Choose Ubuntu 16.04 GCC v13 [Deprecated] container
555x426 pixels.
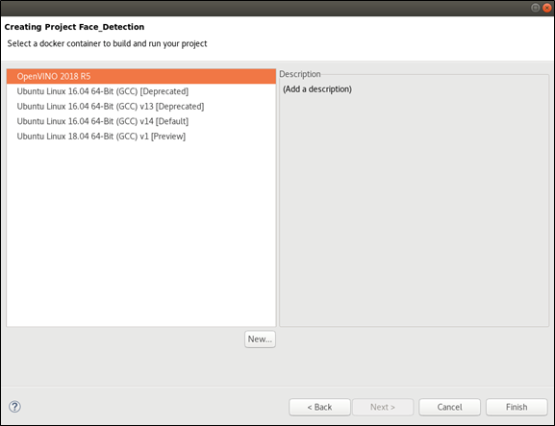pyautogui.click(x=141, y=107)
